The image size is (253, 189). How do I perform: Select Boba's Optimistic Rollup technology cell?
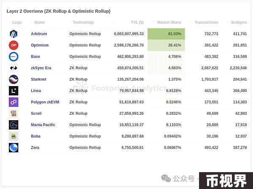pyautogui.click(x=85, y=136)
